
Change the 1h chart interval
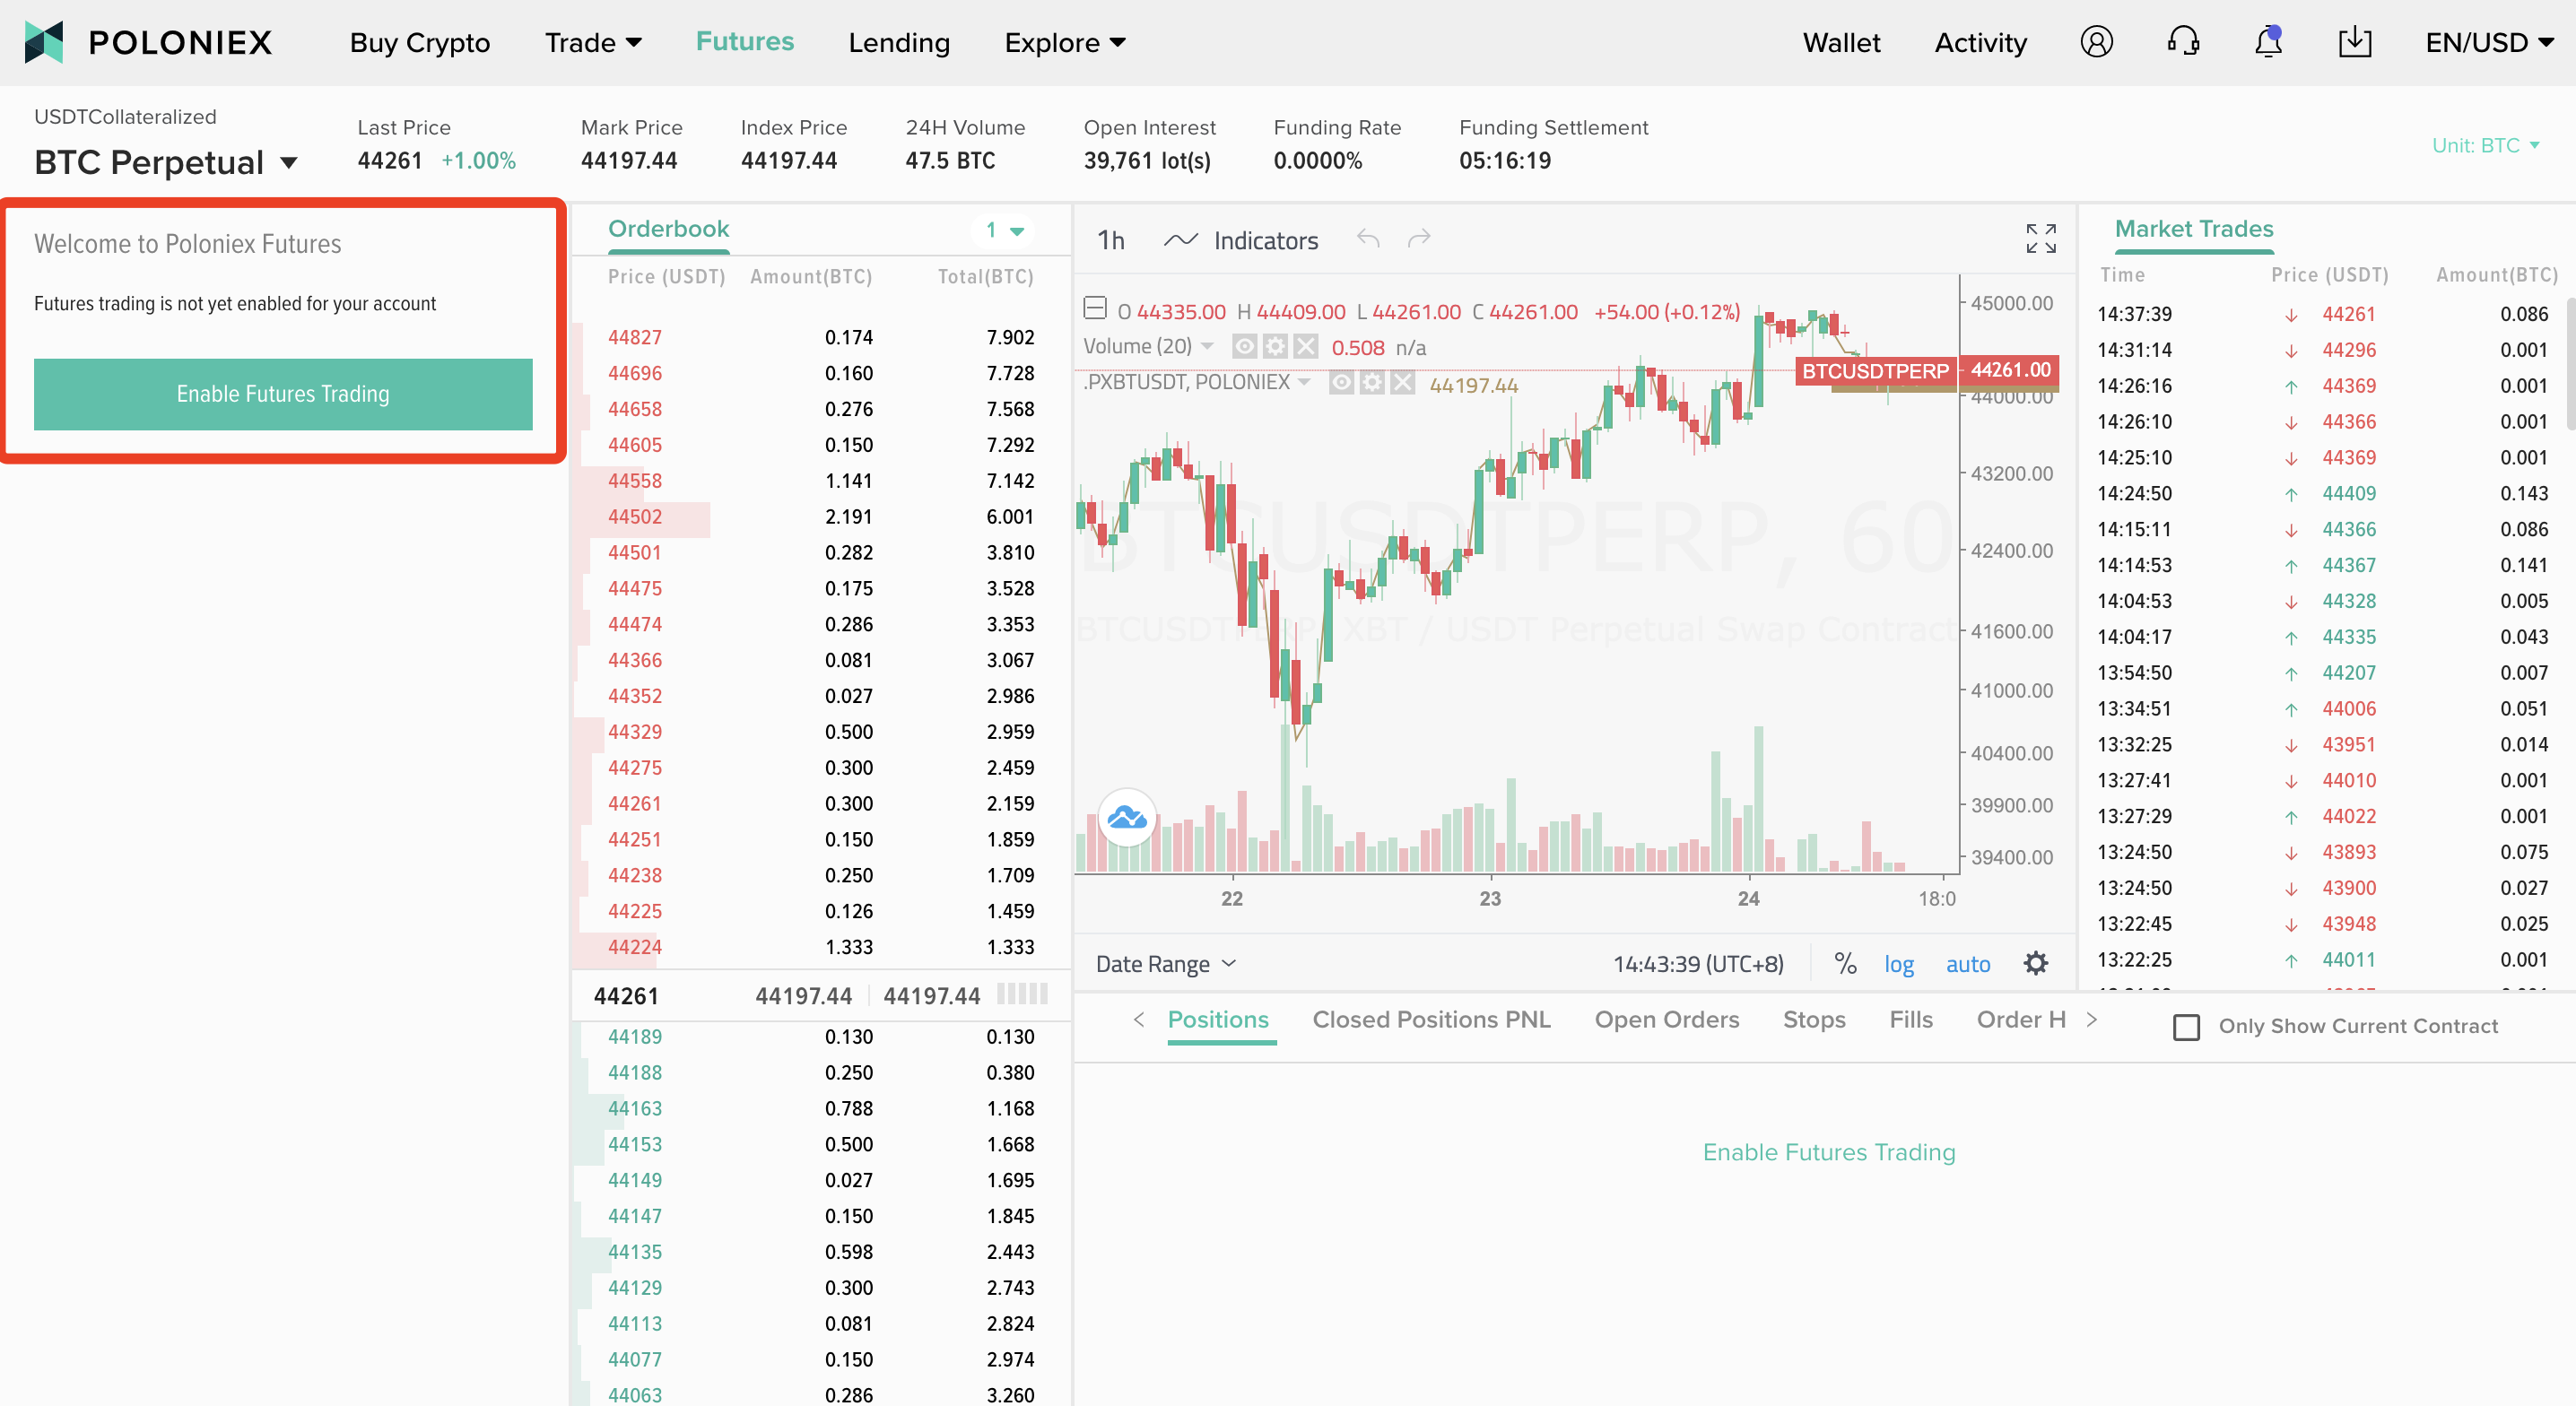tap(1111, 240)
